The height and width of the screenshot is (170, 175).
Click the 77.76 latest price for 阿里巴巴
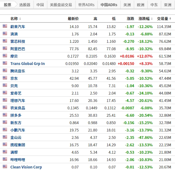pyautogui.click(x=74, y=49)
